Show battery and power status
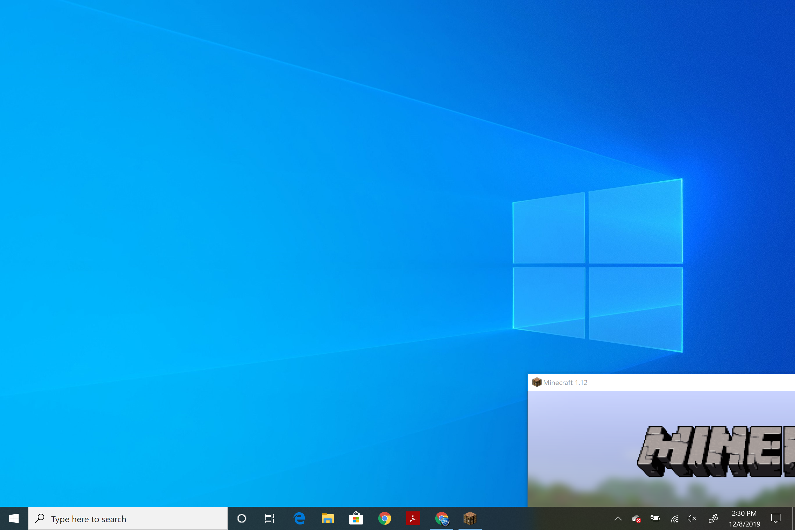The height and width of the screenshot is (530, 795). coord(655,518)
